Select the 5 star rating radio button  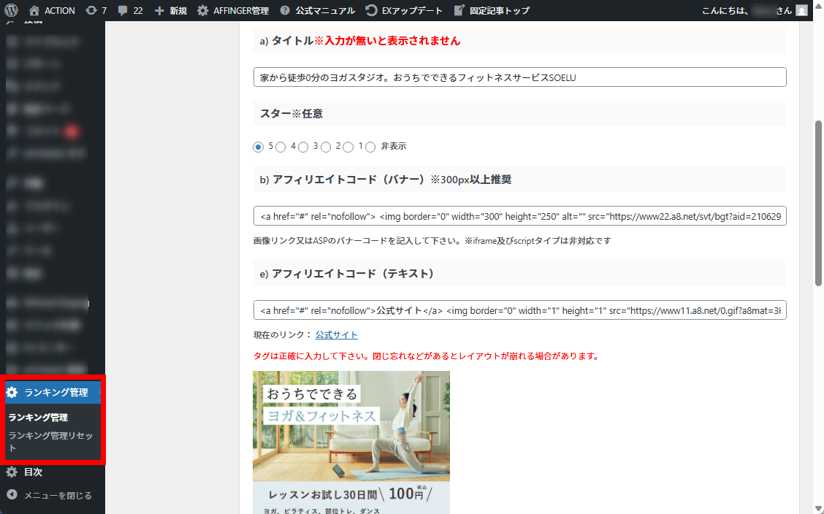pyautogui.click(x=258, y=147)
